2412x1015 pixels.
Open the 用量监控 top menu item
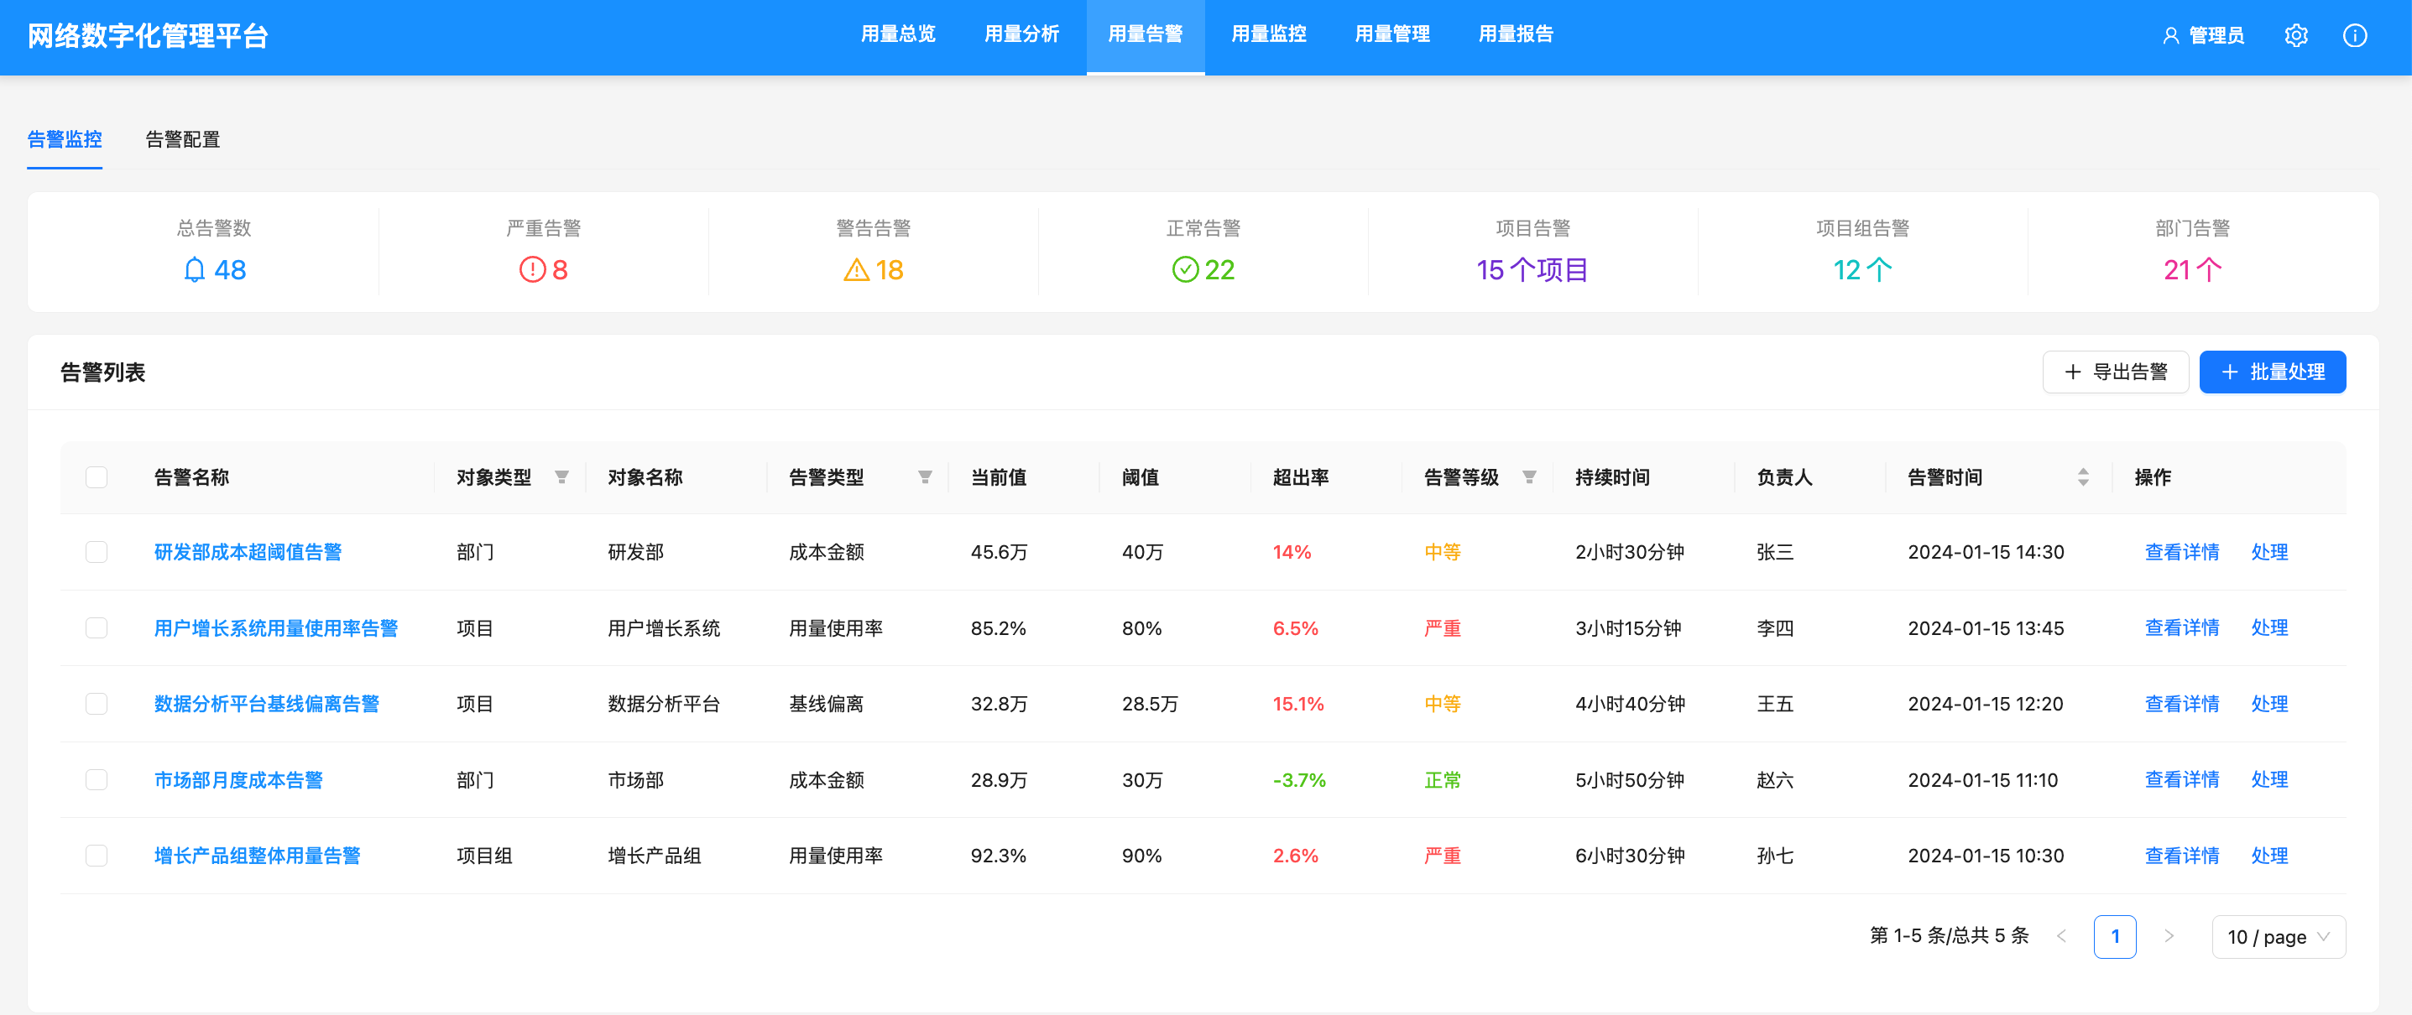(x=1269, y=34)
